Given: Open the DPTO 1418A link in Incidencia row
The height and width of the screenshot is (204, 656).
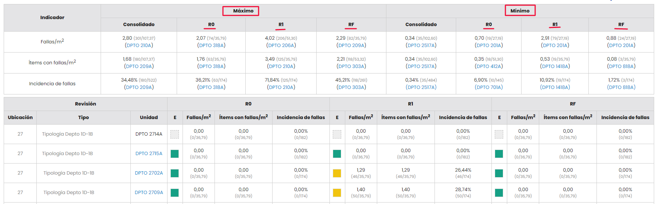Looking at the screenshot, I should coord(555,87).
